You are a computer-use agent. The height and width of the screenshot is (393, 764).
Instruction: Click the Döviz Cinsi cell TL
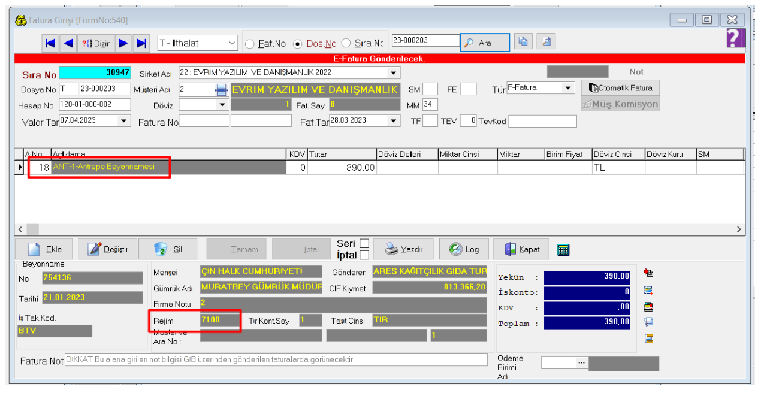pyautogui.click(x=618, y=167)
